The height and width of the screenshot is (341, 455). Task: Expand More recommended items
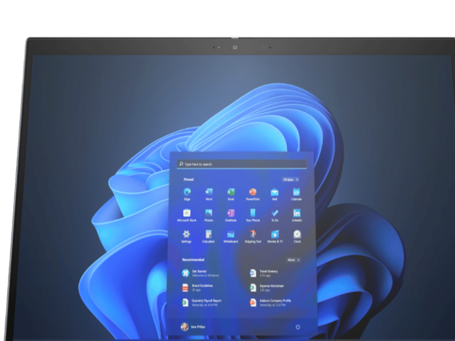point(293,260)
